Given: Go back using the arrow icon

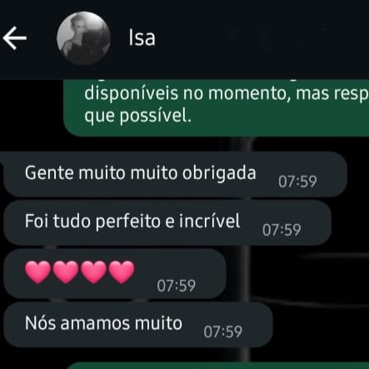Looking at the screenshot, I should (15, 38).
